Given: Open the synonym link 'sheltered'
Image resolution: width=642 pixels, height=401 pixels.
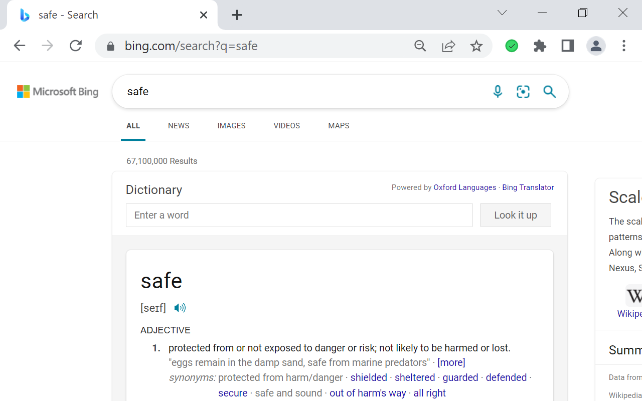Looking at the screenshot, I should pyautogui.click(x=414, y=377).
